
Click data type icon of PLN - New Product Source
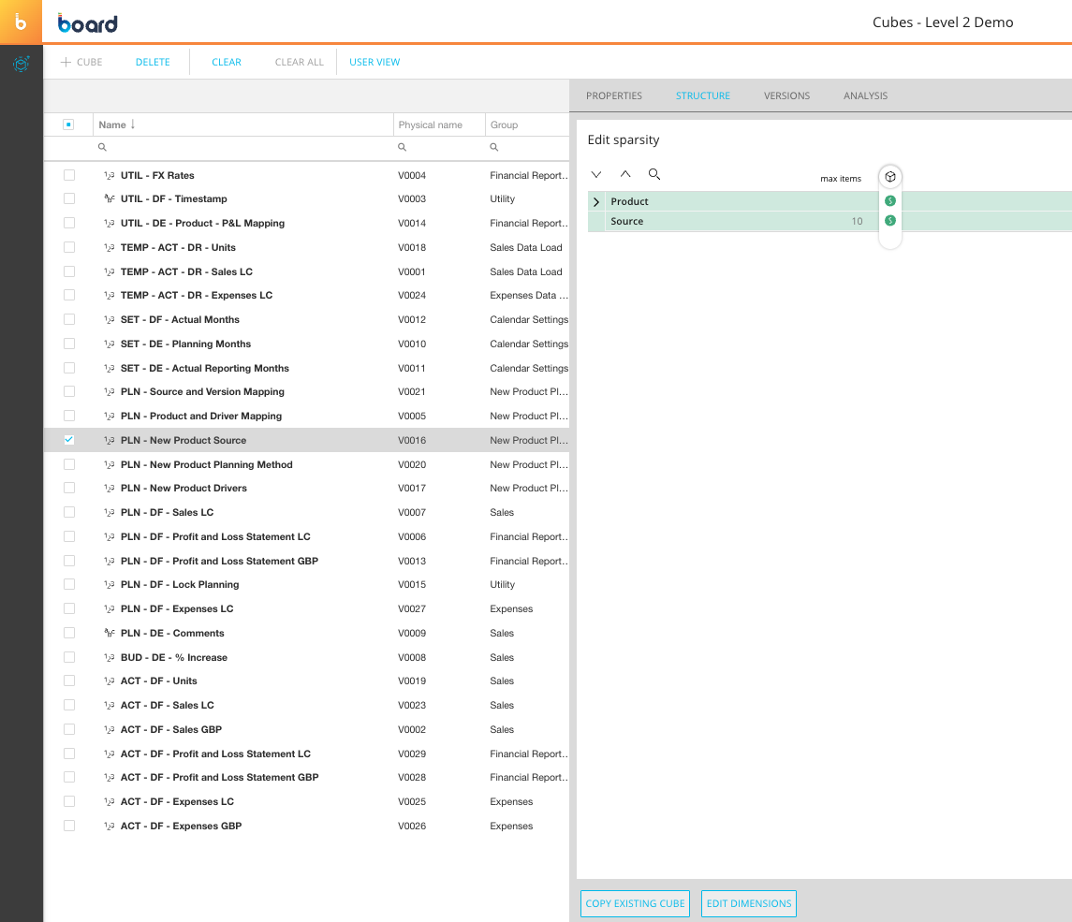point(109,440)
